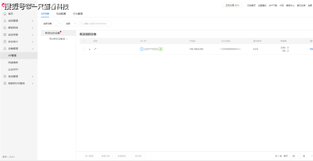Click the blue AP device icon in SN column

[x=142, y=49]
